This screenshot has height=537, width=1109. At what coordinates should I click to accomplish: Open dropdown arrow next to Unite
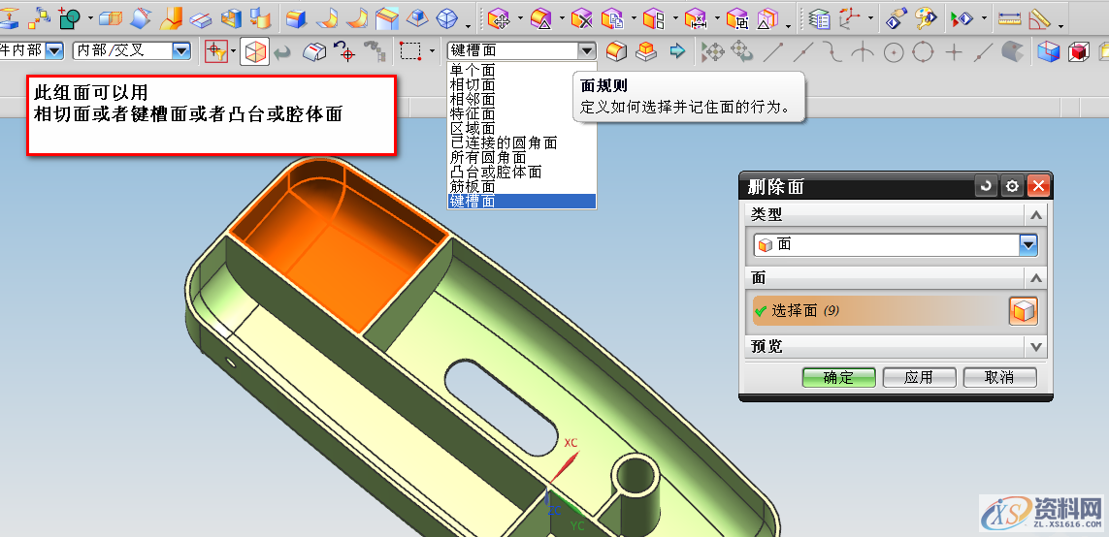(x=90, y=17)
